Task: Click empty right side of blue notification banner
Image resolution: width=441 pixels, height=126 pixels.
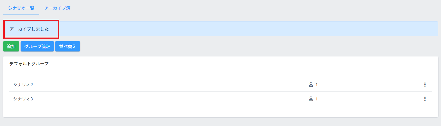Action: 278,29
